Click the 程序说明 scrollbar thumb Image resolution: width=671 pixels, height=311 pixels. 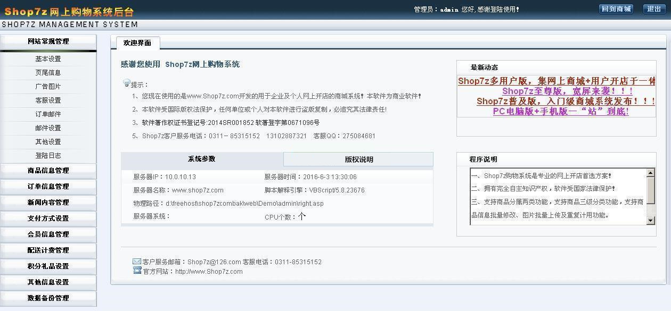[x=650, y=190]
